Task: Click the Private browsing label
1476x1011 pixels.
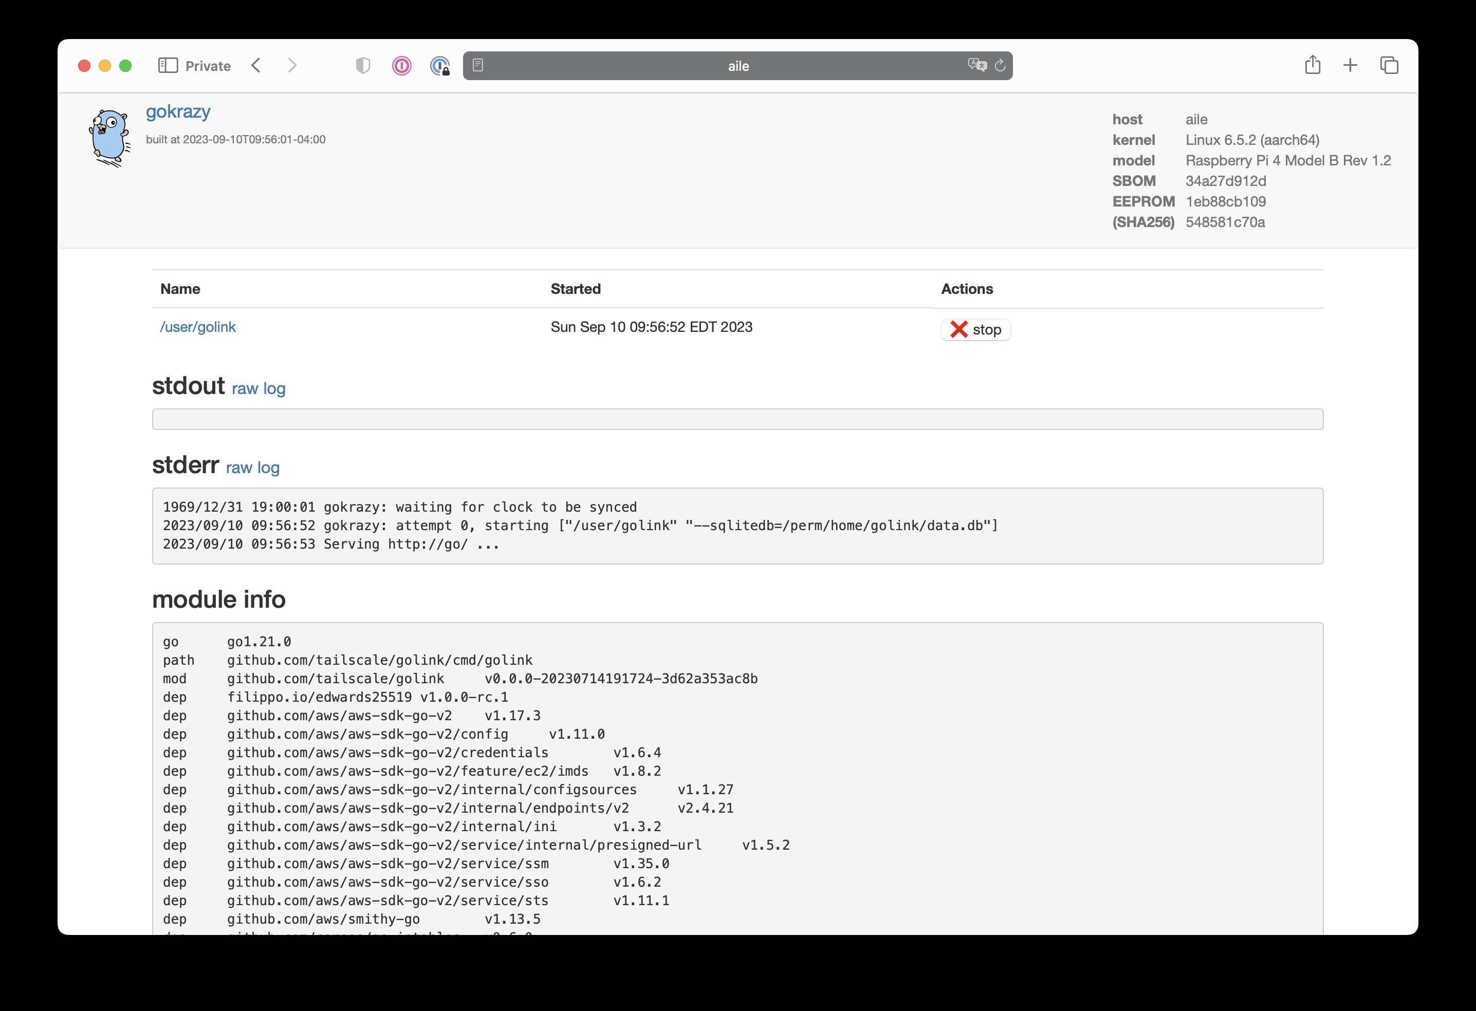Action: pyautogui.click(x=208, y=66)
